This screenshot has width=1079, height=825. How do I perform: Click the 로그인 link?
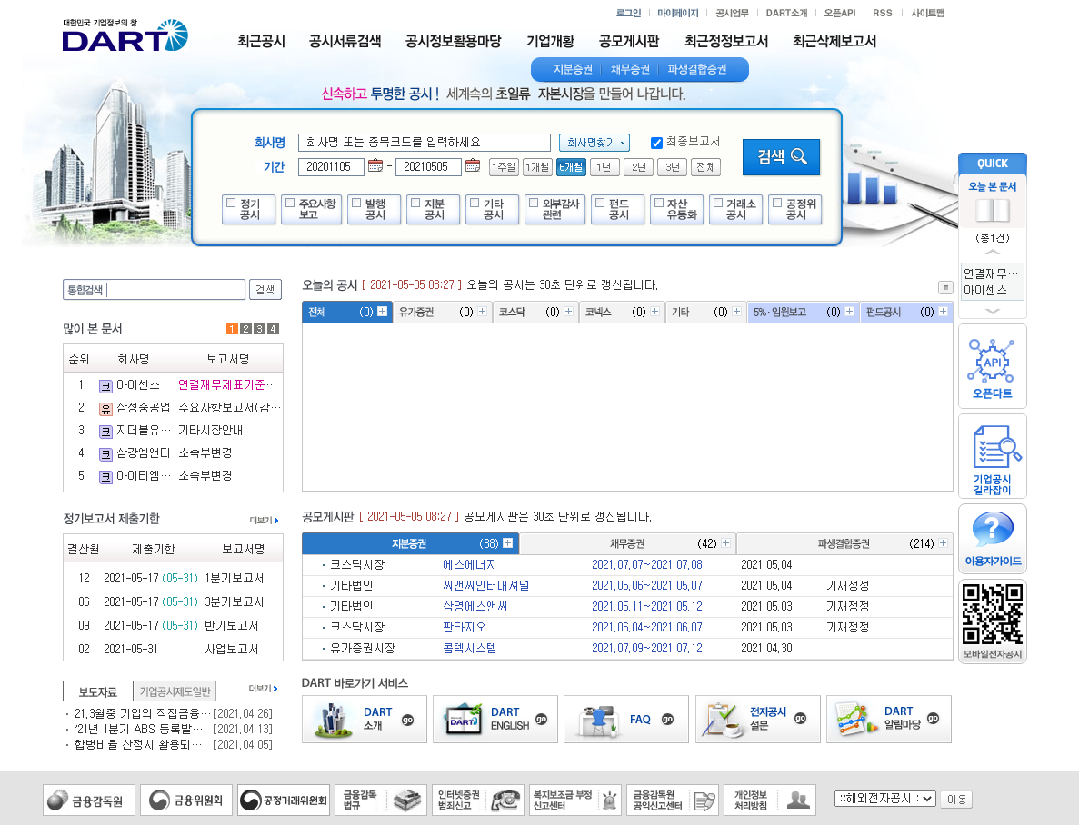628,13
